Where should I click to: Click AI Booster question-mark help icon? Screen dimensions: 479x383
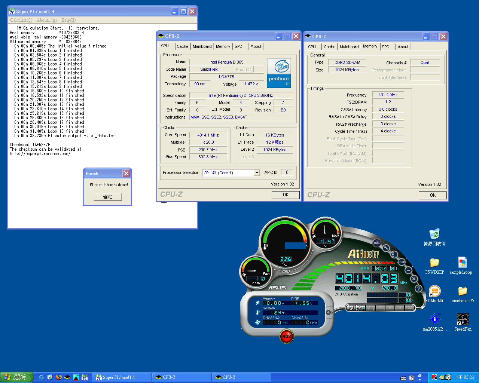(x=419, y=288)
